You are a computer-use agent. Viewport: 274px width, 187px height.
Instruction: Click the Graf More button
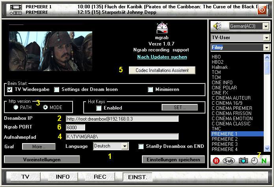pyautogui.click(x=39, y=147)
